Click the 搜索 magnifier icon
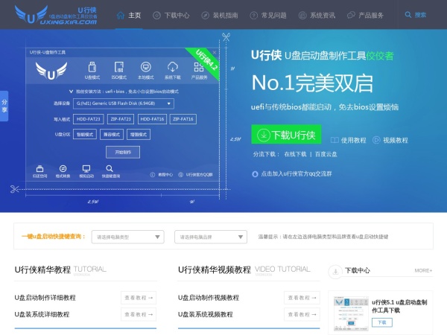 pos(408,15)
